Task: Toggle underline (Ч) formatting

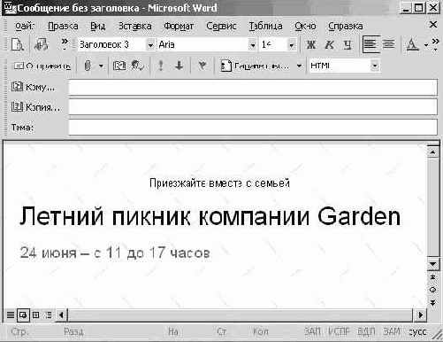Action: [348, 45]
